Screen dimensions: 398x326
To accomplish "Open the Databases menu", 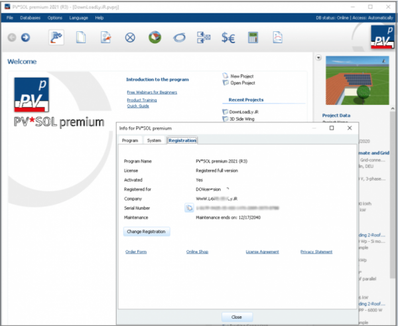I will pos(30,17).
